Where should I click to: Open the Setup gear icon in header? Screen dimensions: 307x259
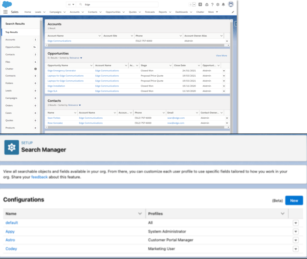pyautogui.click(x=218, y=4)
